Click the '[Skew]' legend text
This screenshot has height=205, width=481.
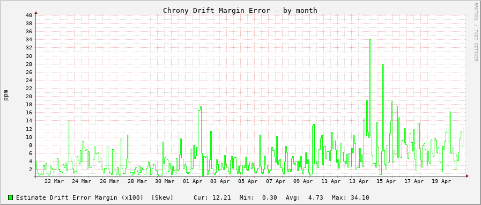[162, 197]
